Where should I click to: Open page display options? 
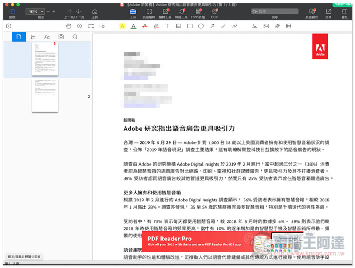tap(311, 13)
